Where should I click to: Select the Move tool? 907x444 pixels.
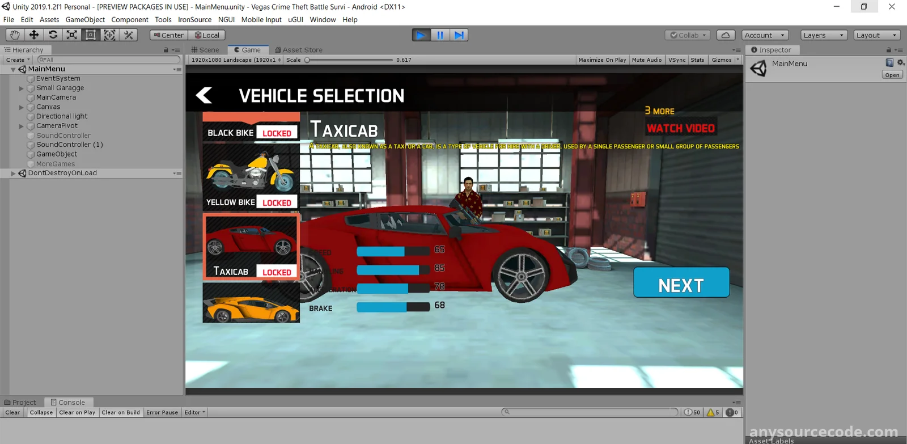click(x=34, y=35)
